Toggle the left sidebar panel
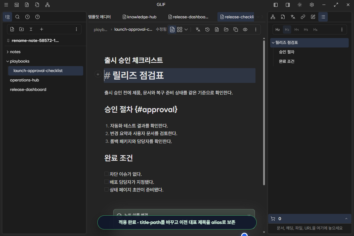The image size is (354, 236). coord(276,5)
